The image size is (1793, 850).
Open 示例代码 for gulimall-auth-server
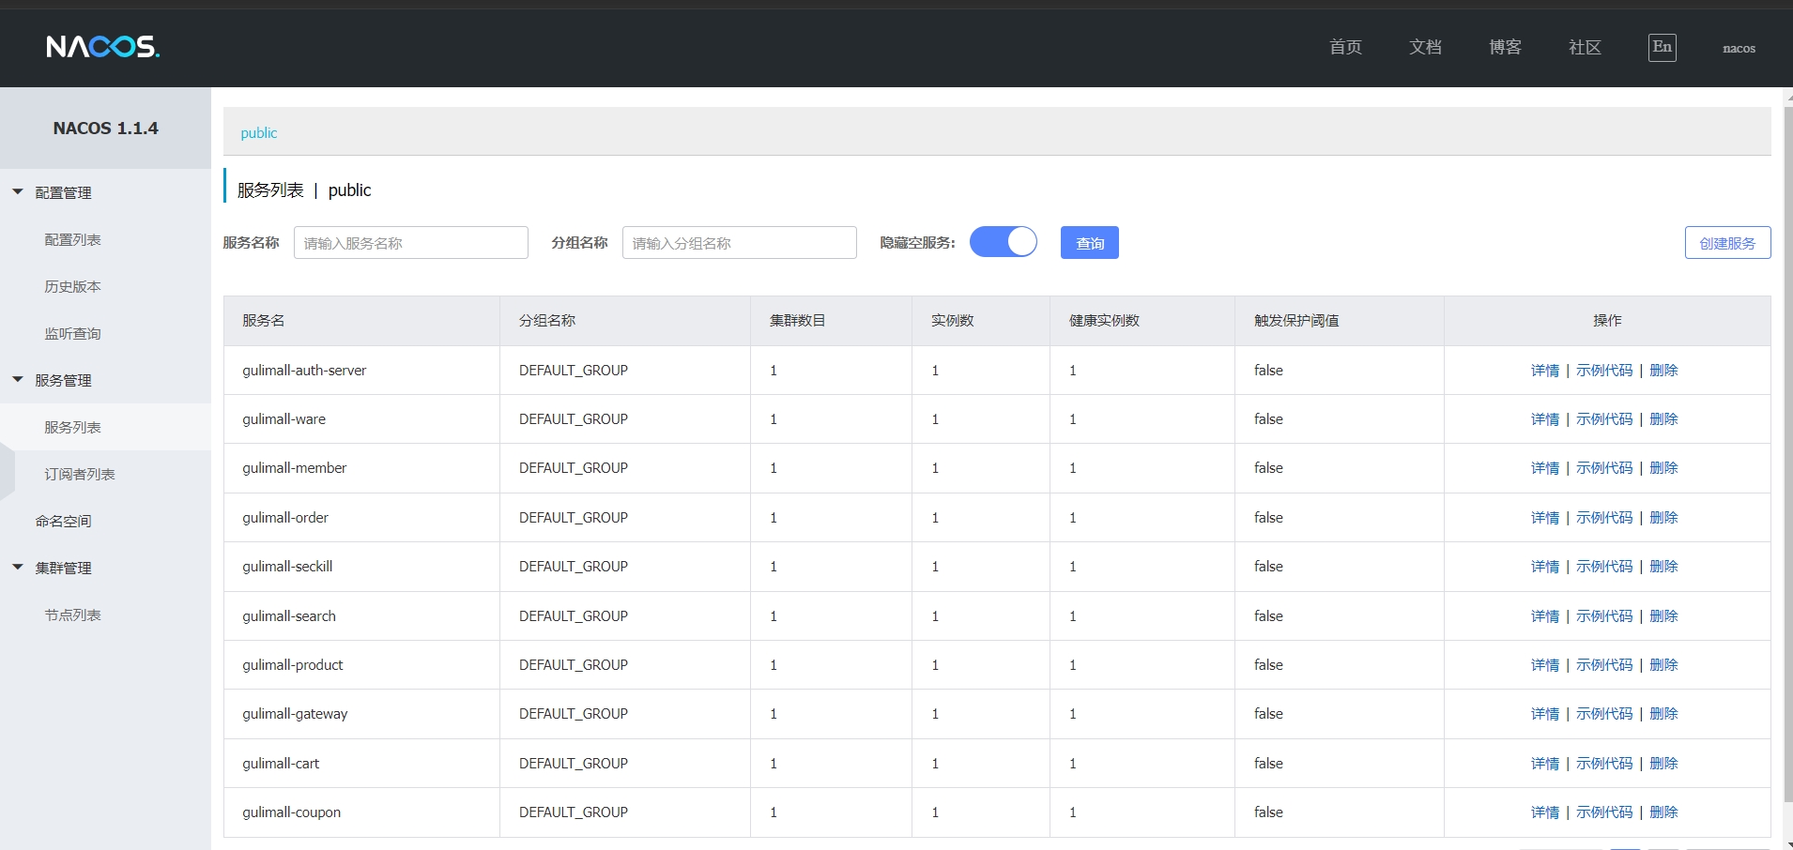pyautogui.click(x=1604, y=371)
